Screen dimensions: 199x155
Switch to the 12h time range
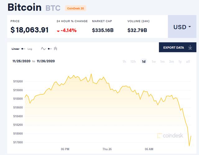(133, 61)
